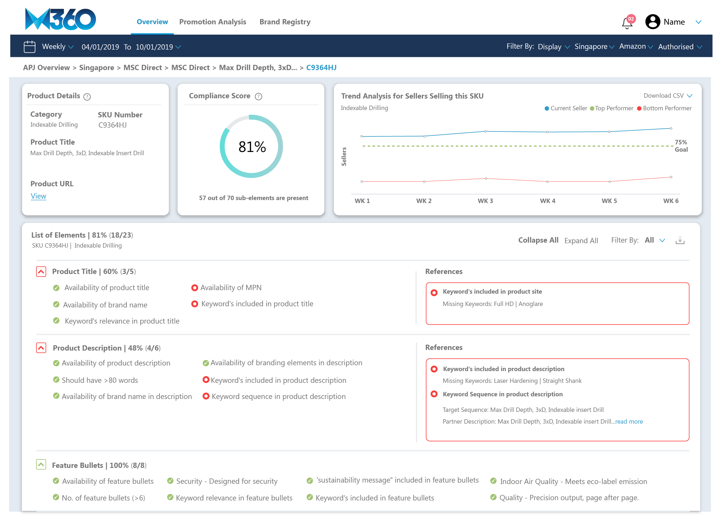This screenshot has height=526, width=723.
Task: Click the calendar icon in filter bar
Action: [x=29, y=47]
